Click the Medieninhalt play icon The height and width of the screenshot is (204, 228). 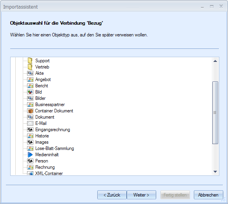pyautogui.click(x=30, y=155)
